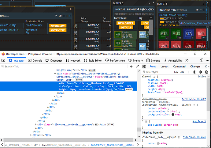Open the Network tab
The image size is (211, 148).
[x=73, y=61]
